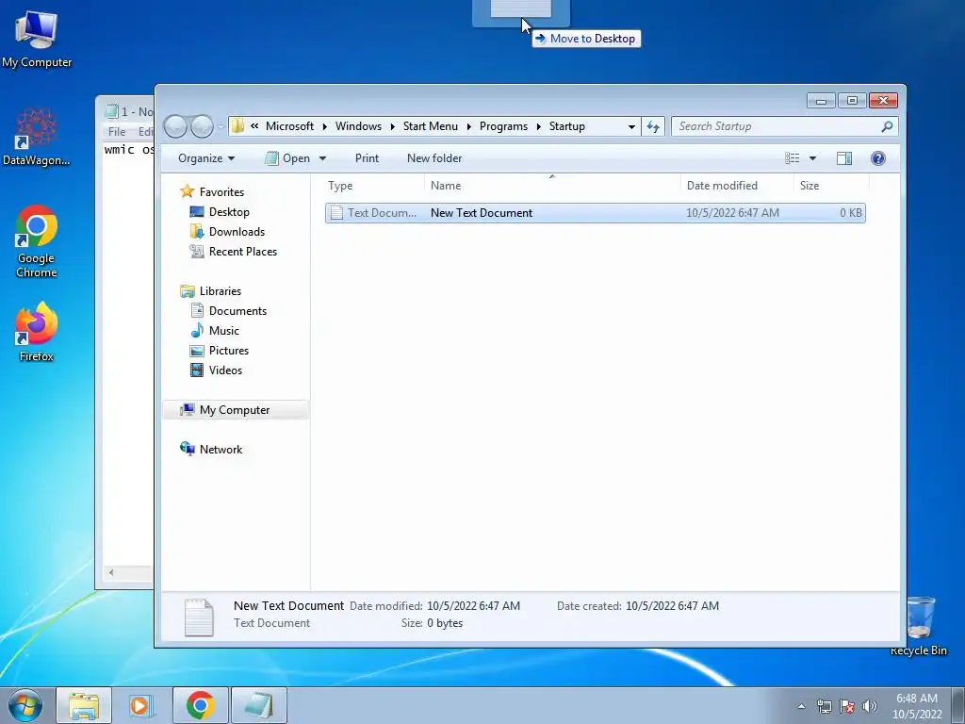965x724 pixels.
Task: Open Windows Media Player from taskbar
Action: click(x=141, y=705)
